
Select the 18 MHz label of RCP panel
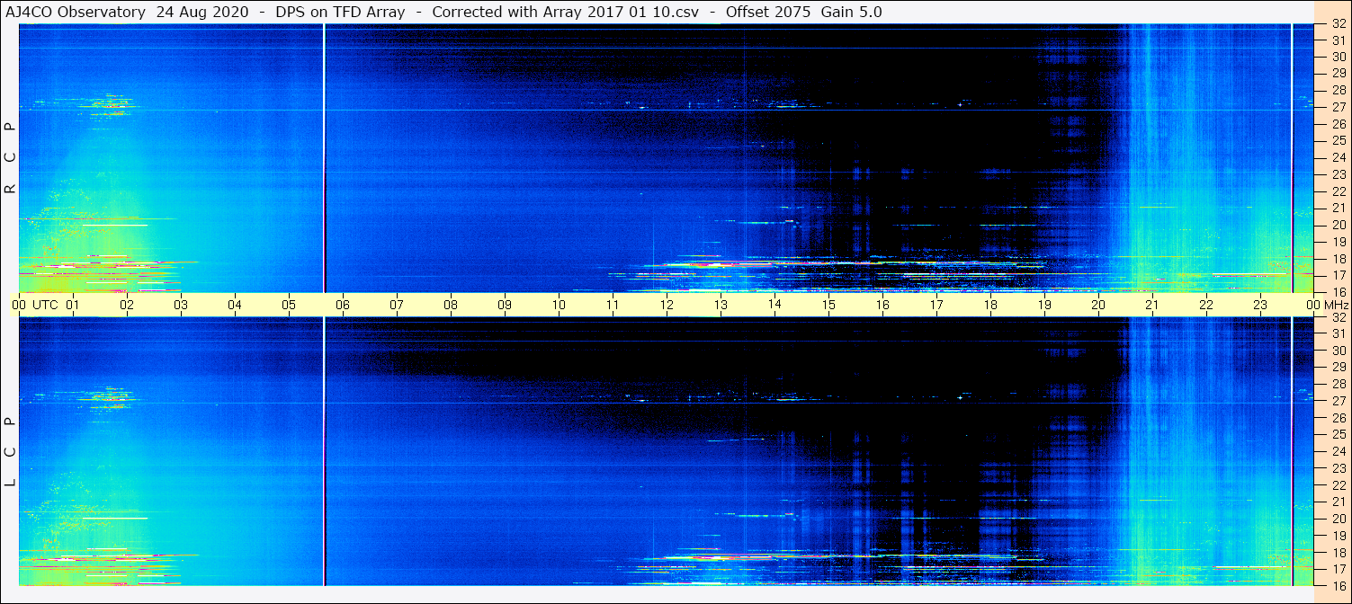[1339, 258]
